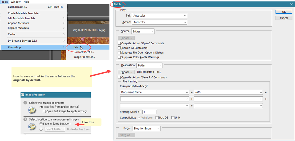The image size is (295, 141).
Task: Open the Set dropdown
Action: (x=159, y=16)
